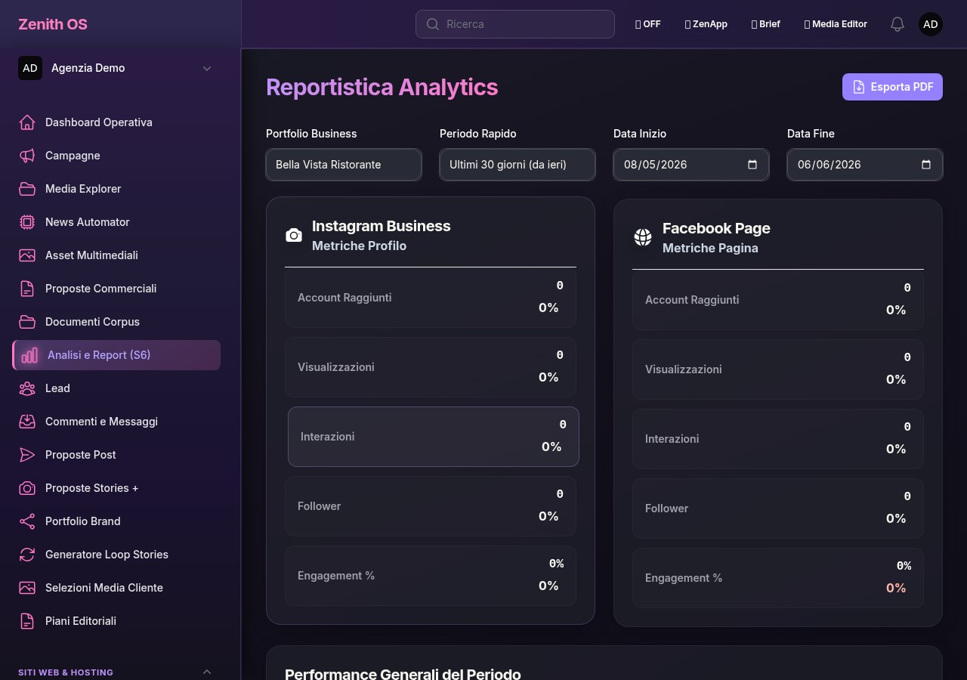Expand the Agenzia Demo workspace chevron
Screen dimensions: 967x680
(x=207, y=68)
